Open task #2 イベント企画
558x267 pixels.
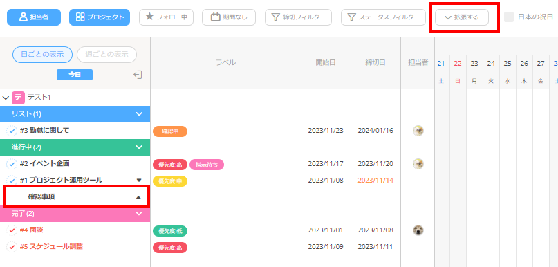point(44,164)
